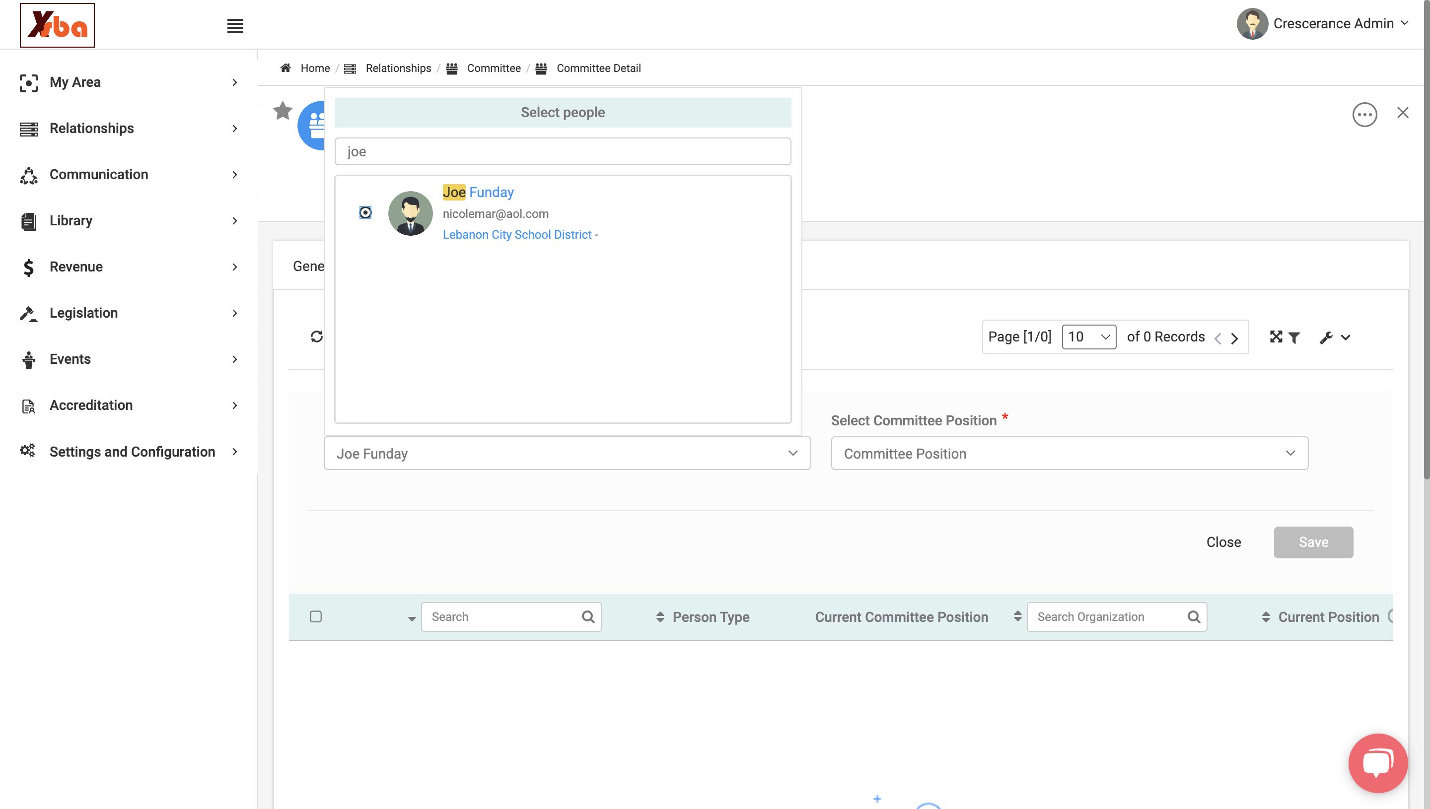
Task: Click the people search field with joe
Action: tap(563, 151)
